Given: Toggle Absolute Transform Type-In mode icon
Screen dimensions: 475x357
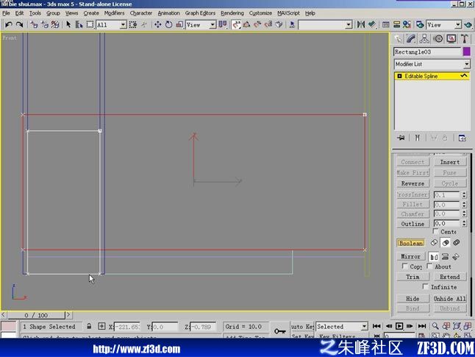Looking at the screenshot, I should [101, 326].
